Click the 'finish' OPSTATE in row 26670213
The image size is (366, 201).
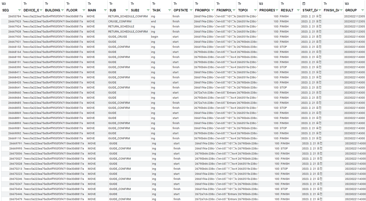[x=177, y=169]
